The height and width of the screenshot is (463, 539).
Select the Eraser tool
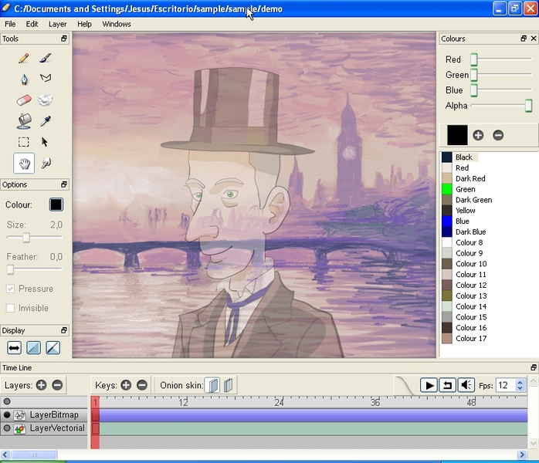click(24, 100)
